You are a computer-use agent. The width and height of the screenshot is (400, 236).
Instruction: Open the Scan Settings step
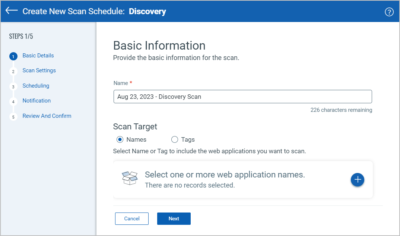[39, 70]
